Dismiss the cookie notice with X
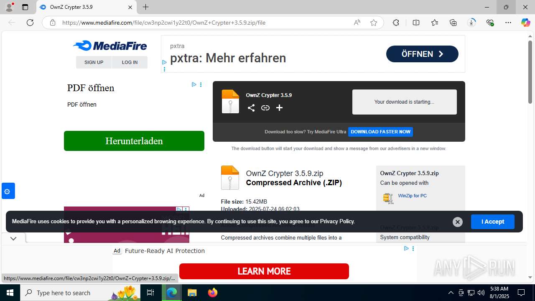This screenshot has width=535, height=301. tap(458, 222)
